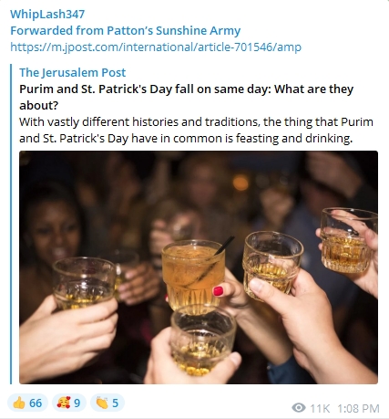
Task: Click the orange cocktail glass with straw
Action: (193, 275)
